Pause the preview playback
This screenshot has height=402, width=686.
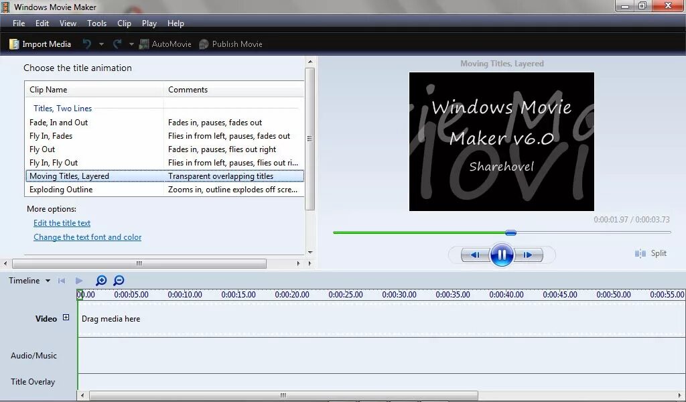point(502,255)
